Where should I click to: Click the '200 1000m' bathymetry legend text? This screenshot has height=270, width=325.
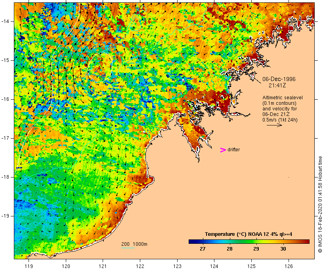click(x=134, y=244)
